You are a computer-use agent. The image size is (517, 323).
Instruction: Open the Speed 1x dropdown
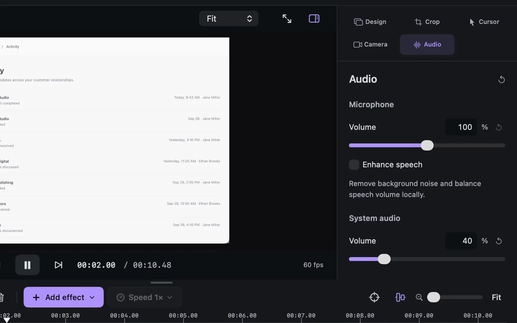pyautogui.click(x=144, y=297)
